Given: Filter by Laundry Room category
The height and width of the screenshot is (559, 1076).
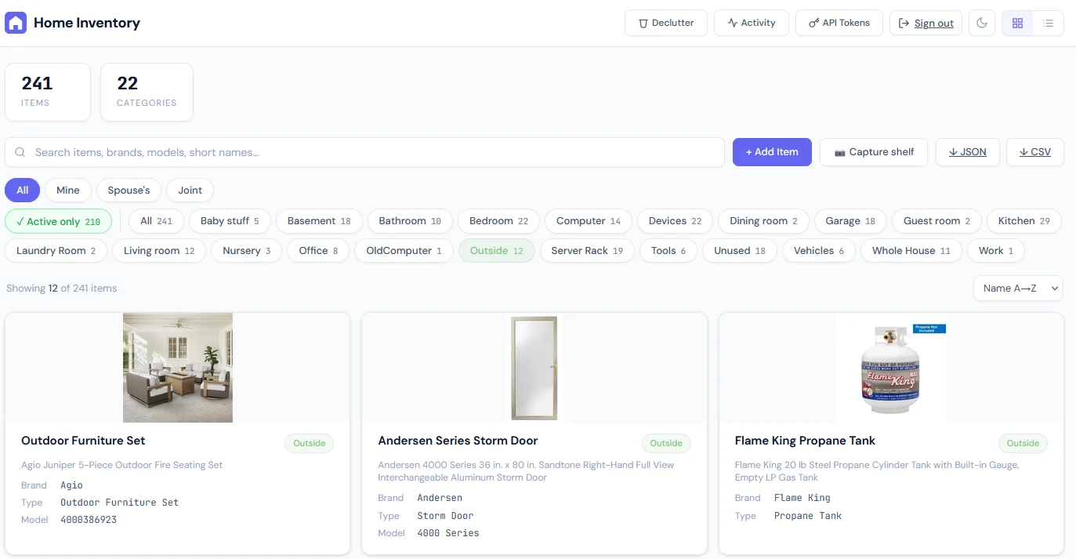Looking at the screenshot, I should (x=56, y=251).
